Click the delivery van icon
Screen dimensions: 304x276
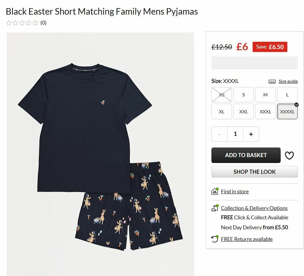click(215, 208)
